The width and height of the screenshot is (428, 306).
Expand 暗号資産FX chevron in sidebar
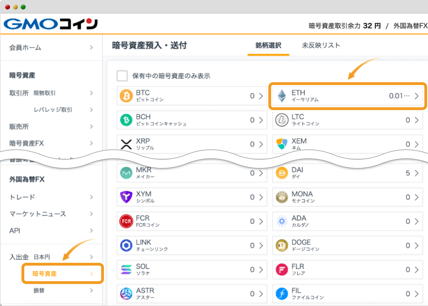(x=91, y=143)
